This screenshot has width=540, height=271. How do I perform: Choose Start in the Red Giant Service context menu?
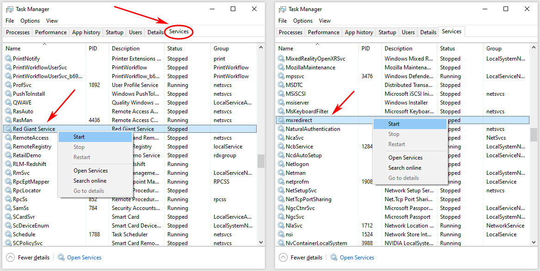(79, 137)
